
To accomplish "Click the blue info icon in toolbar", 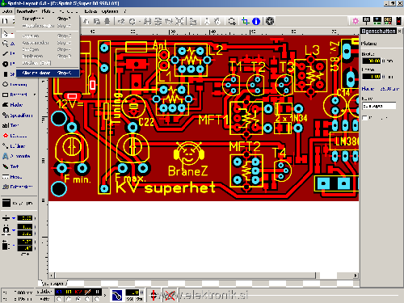I will 256,21.
